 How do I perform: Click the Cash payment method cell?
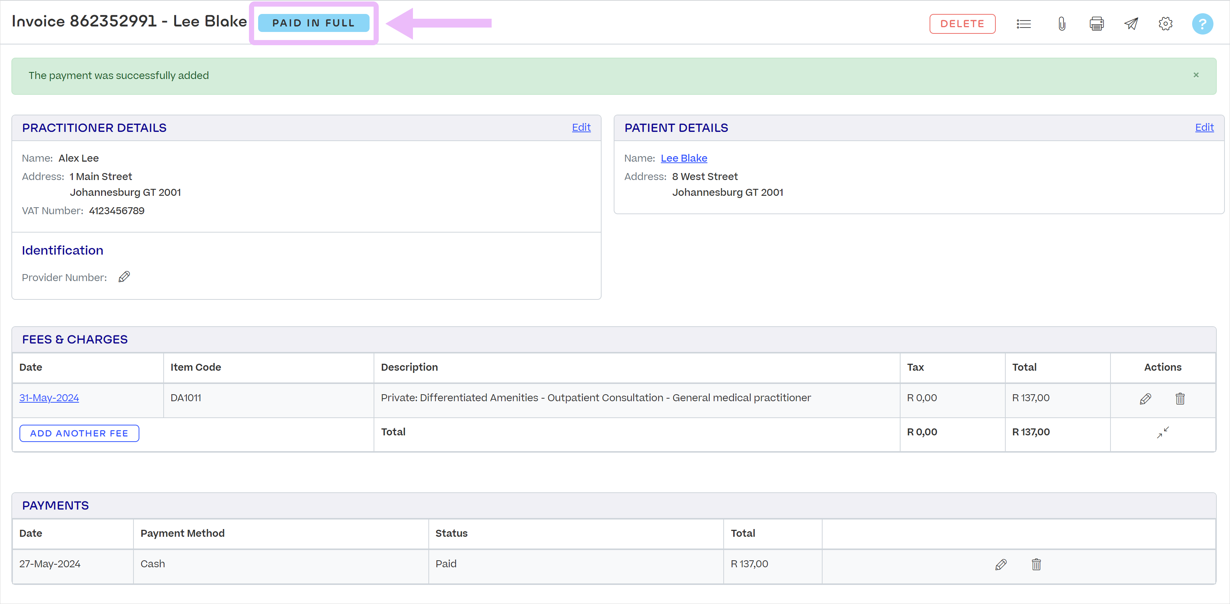(x=281, y=566)
